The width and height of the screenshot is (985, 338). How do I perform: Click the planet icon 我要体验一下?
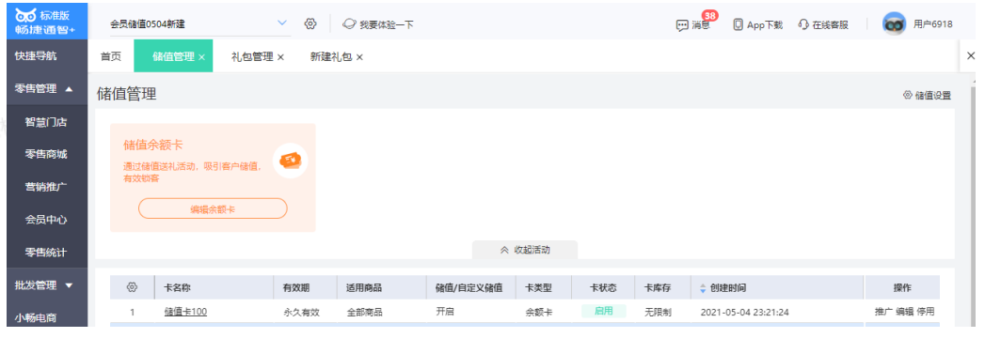349,23
